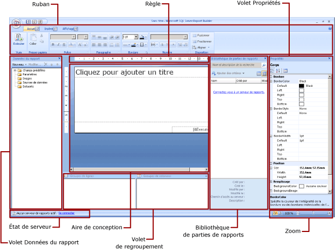The width and height of the screenshot is (335, 250).
Task: Click the round application Office button
Action: click(x=16, y=22)
